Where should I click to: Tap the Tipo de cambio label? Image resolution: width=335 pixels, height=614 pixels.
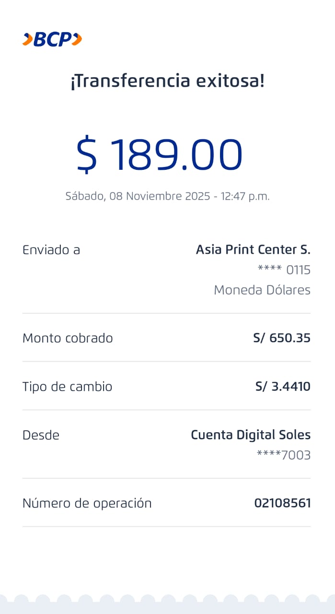(67, 387)
